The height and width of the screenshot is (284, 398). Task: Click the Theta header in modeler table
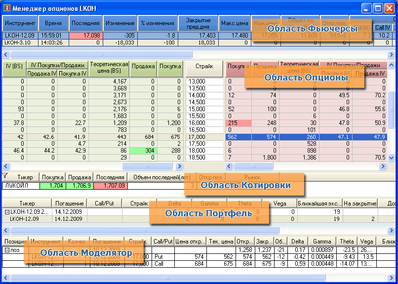coord(347,242)
